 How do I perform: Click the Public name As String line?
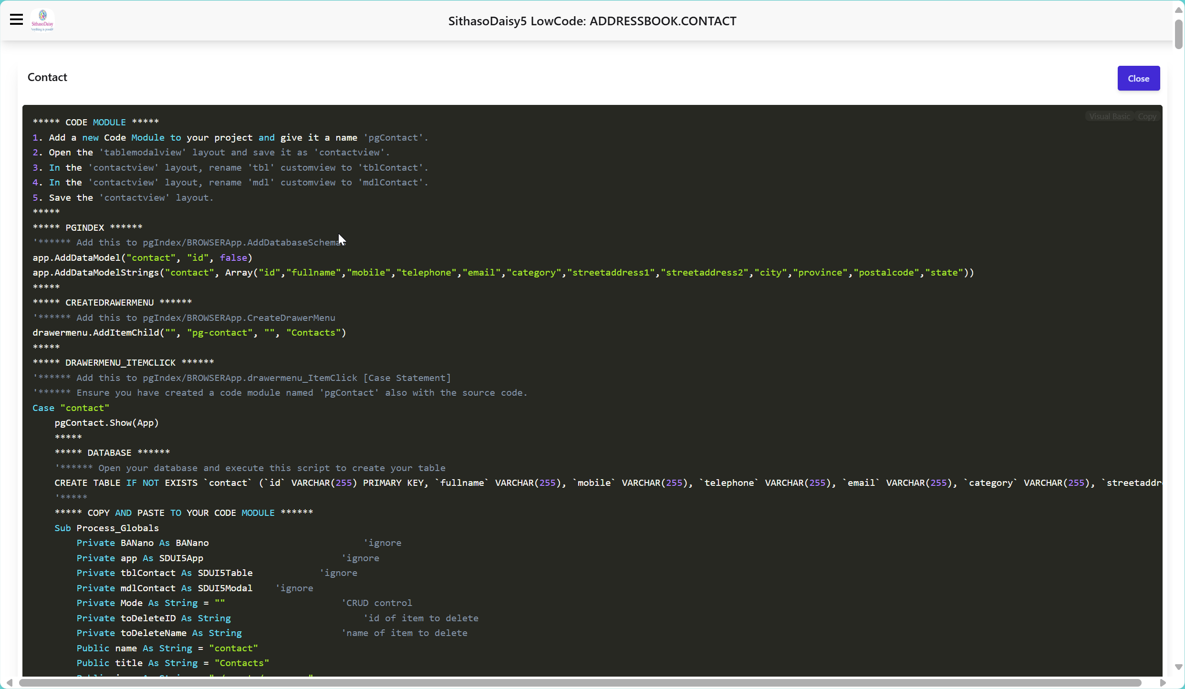pyautogui.click(x=167, y=648)
